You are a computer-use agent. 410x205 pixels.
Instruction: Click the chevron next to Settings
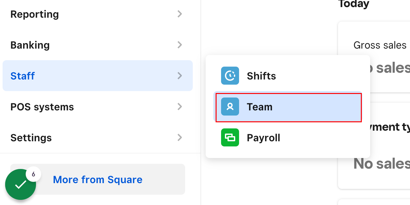(180, 137)
